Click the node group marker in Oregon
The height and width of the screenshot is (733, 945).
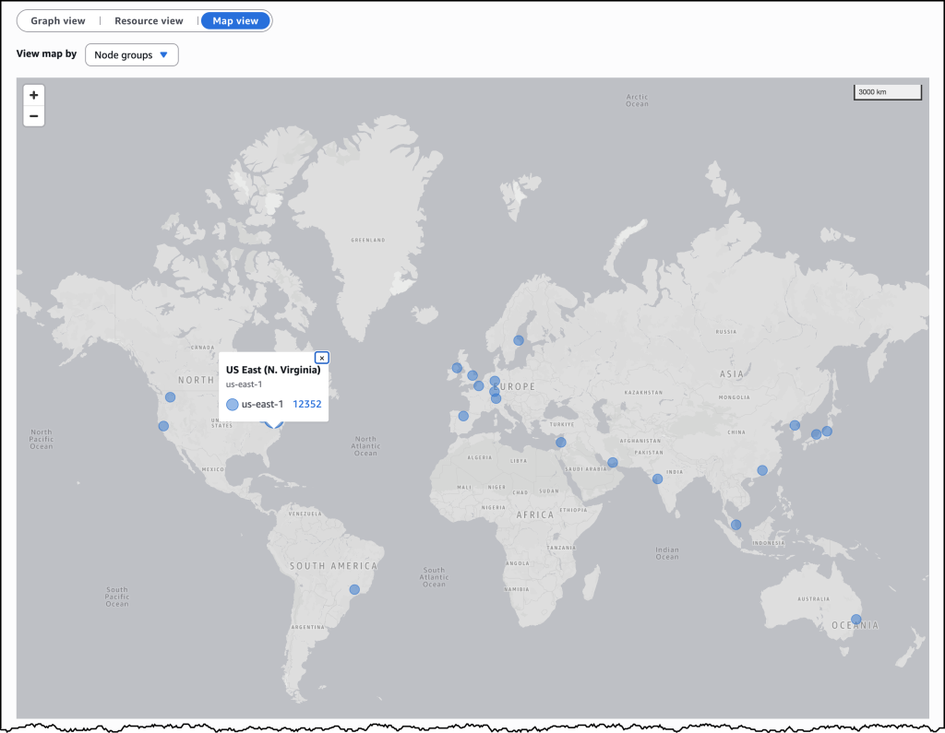[x=170, y=397]
